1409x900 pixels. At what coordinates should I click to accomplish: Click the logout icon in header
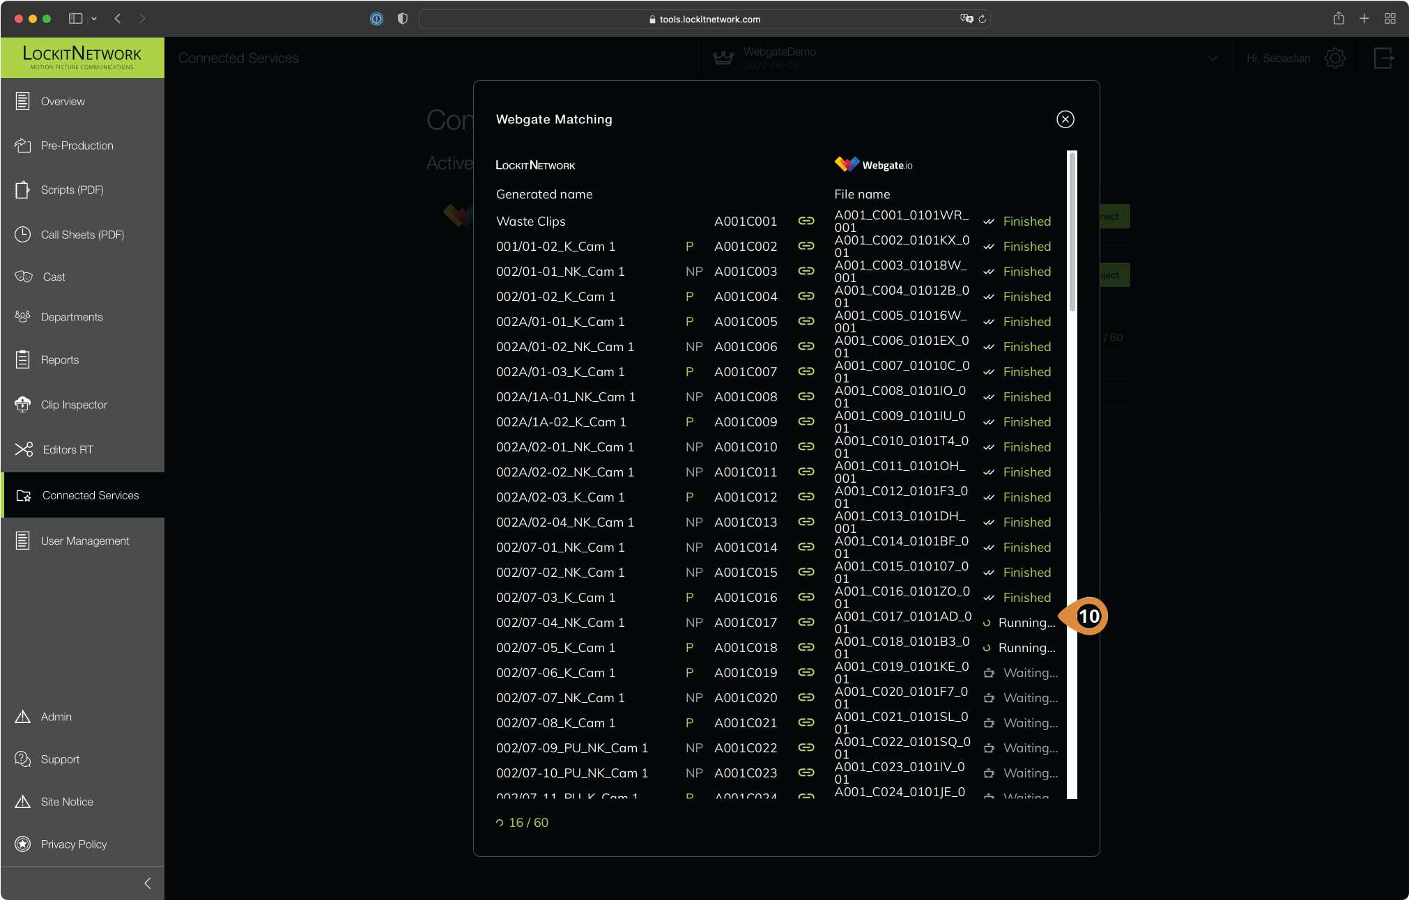tap(1383, 58)
